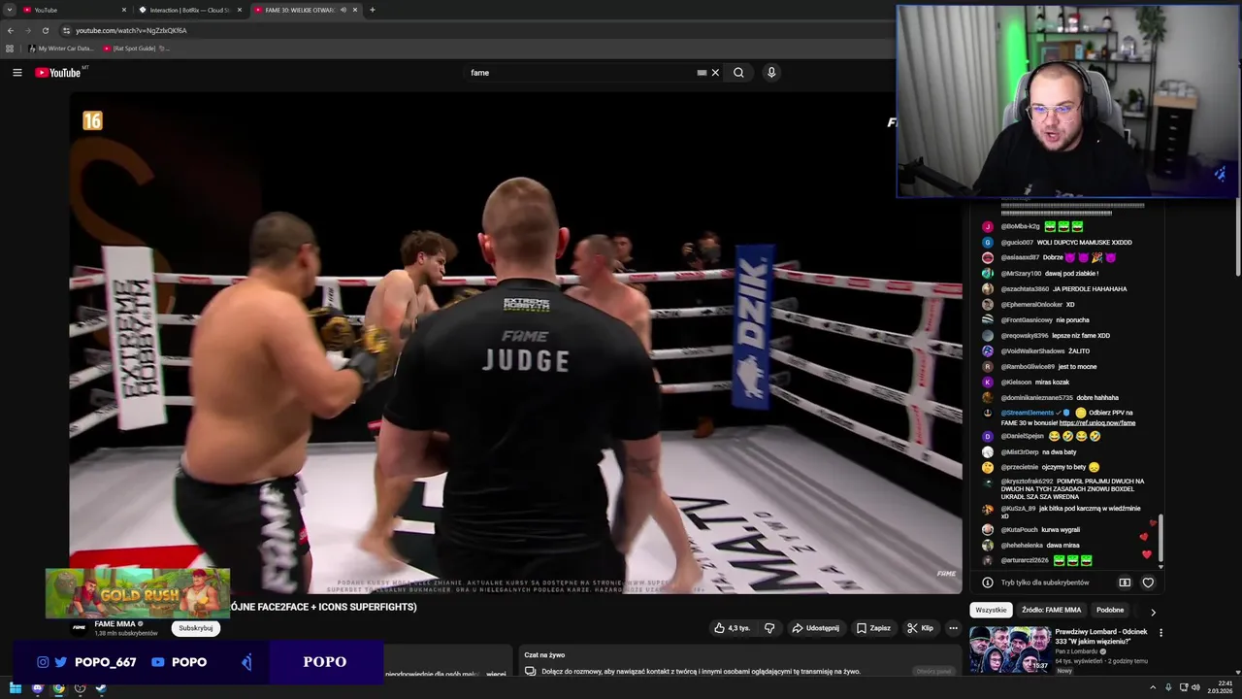Image resolution: width=1242 pixels, height=699 pixels.
Task: Click the Zapisz save button
Action: (873, 628)
